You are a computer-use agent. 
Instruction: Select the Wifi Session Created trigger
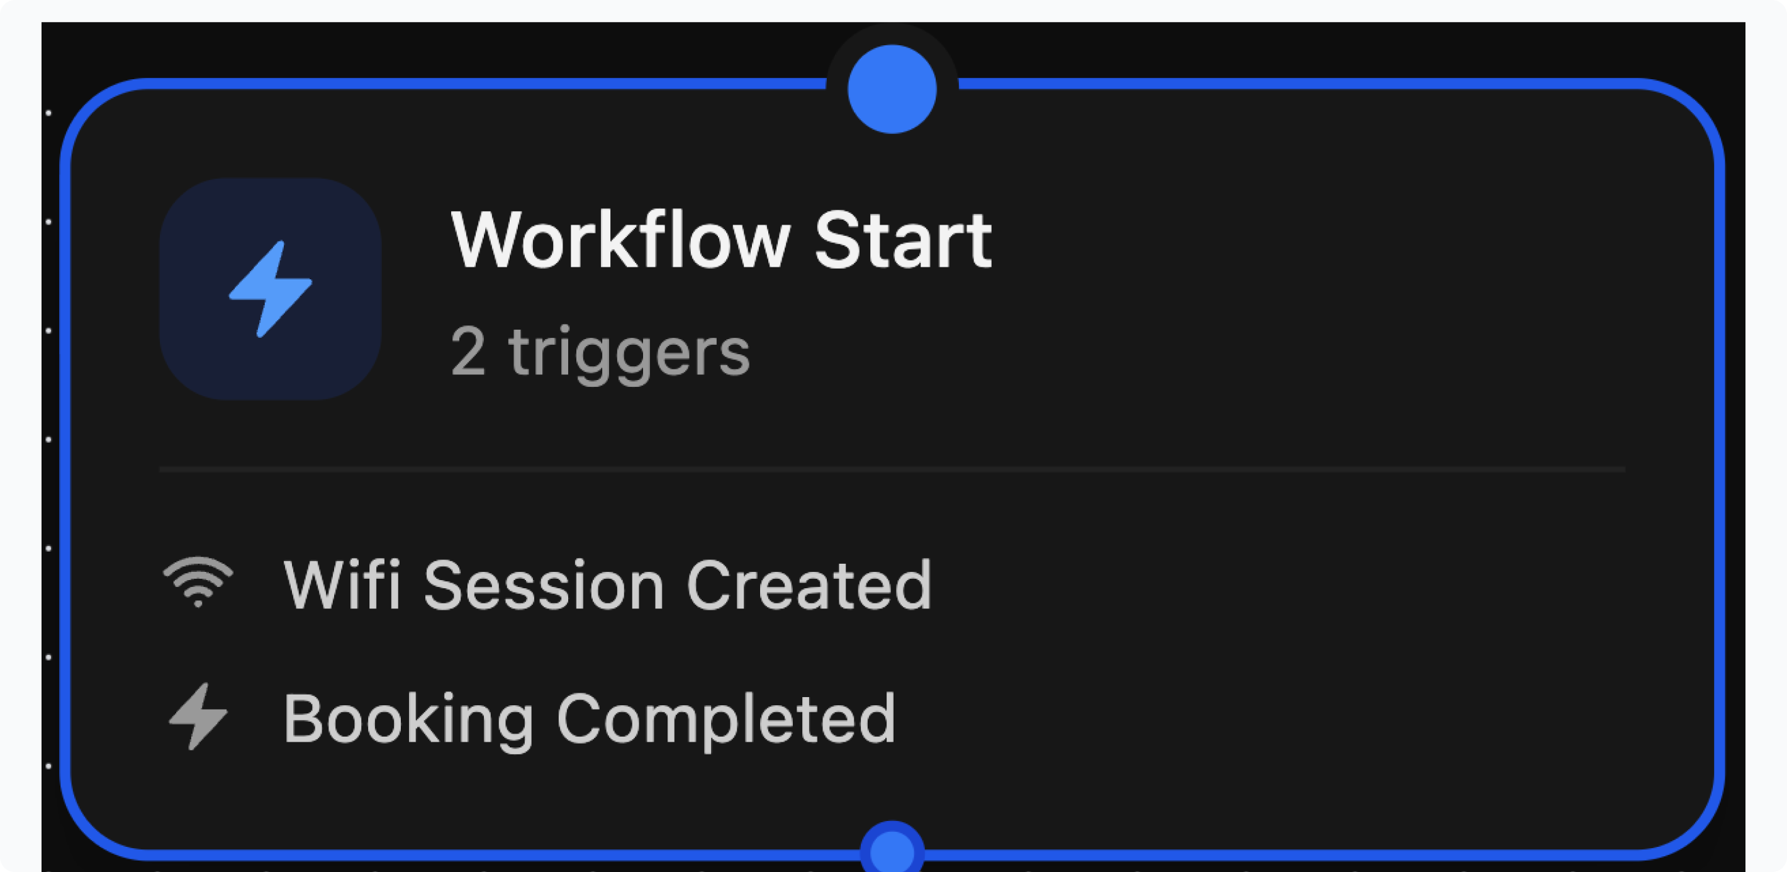(607, 586)
